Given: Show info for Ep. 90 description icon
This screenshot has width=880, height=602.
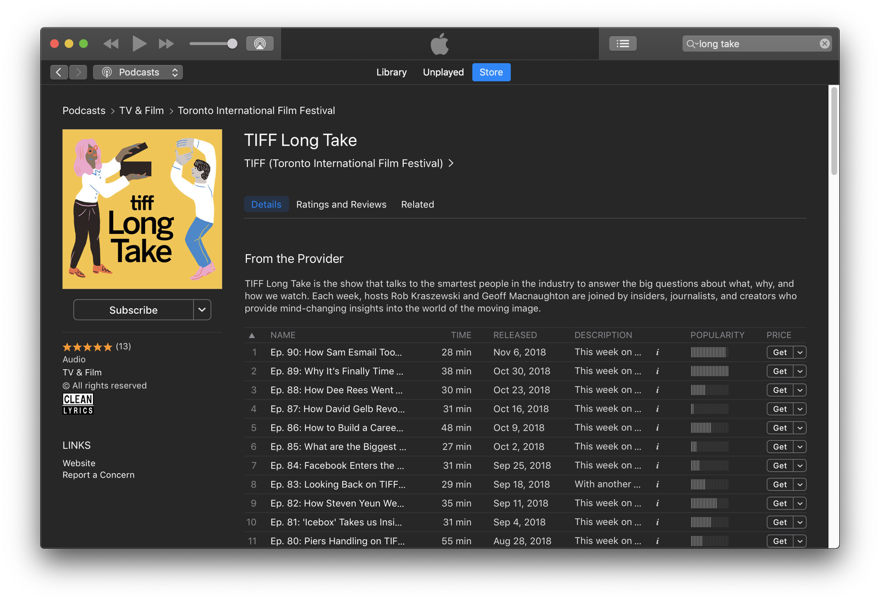Looking at the screenshot, I should click(657, 352).
